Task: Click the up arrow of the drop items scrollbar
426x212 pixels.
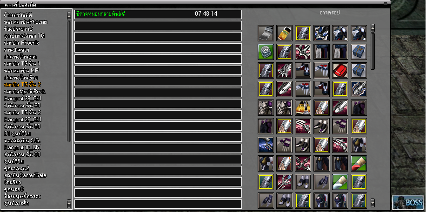Action: click(x=373, y=28)
